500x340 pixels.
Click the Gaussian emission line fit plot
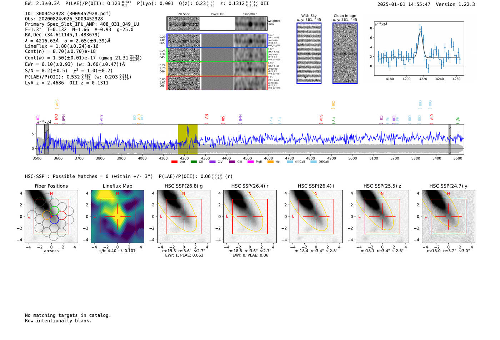pos(419,49)
